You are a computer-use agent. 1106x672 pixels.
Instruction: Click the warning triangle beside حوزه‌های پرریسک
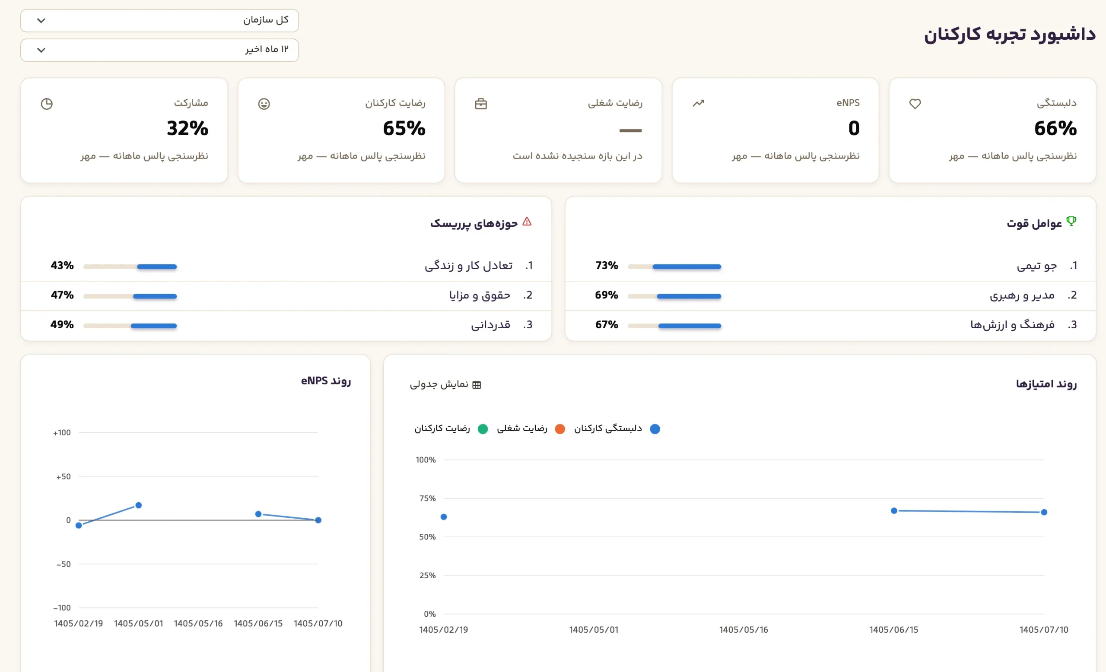(x=527, y=222)
